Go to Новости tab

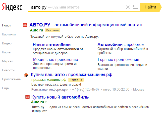8,70
